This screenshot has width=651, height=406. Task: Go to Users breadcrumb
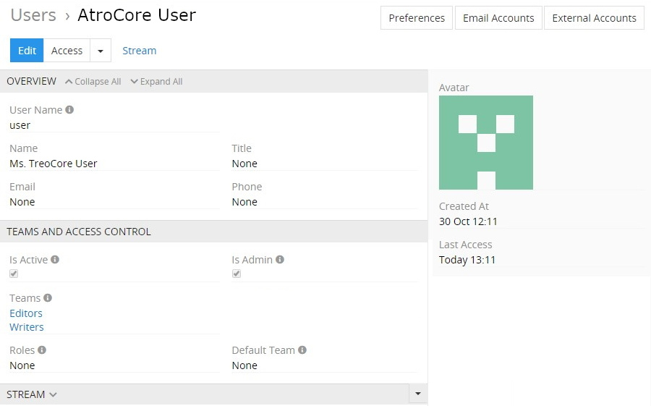(33, 15)
